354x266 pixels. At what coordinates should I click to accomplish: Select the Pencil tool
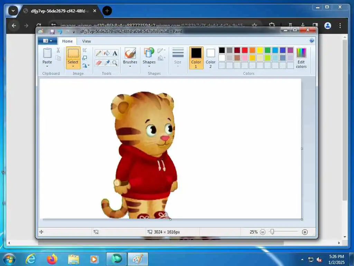click(99, 53)
